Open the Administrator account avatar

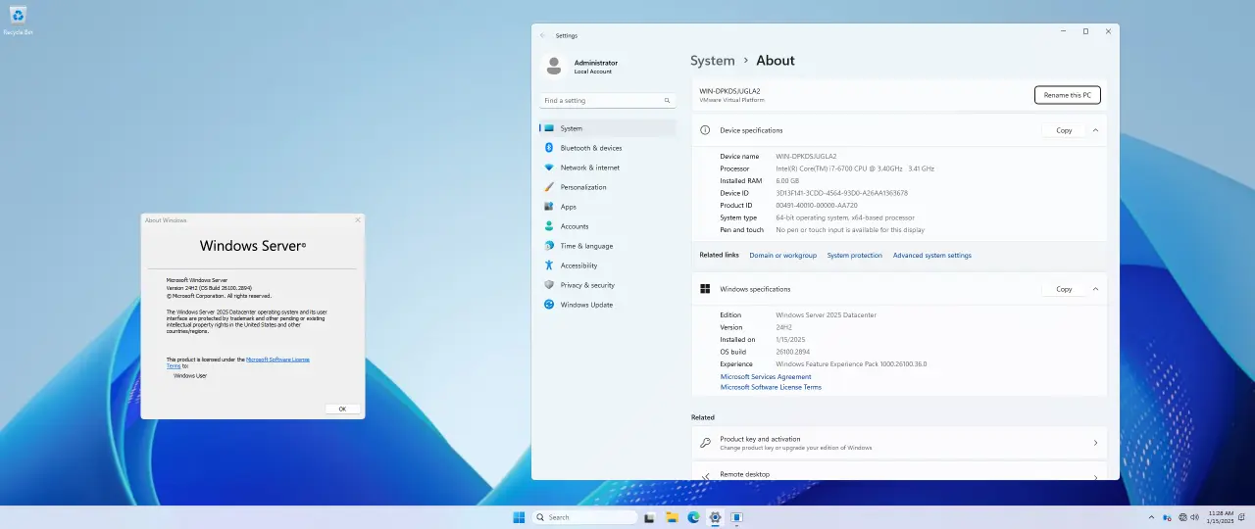tap(554, 66)
